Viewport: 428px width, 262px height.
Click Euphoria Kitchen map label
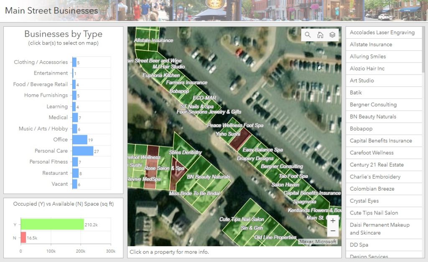tap(161, 75)
